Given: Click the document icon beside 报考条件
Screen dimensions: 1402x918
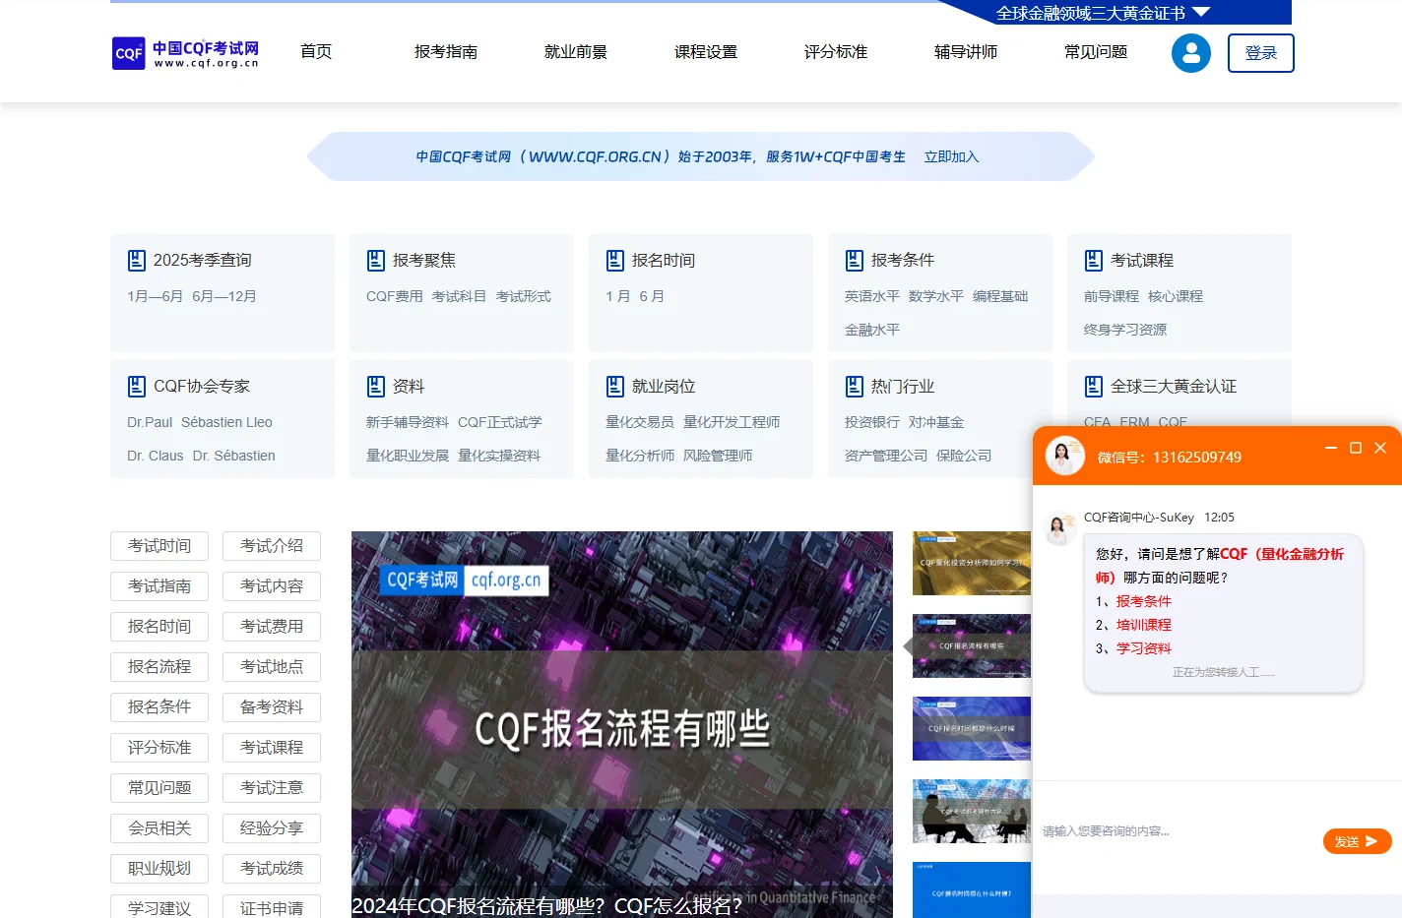Looking at the screenshot, I should tap(855, 261).
